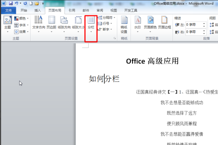The height and width of the screenshot is (145, 218).
Task: Switch to the 视图 tab
Action: click(x=114, y=11)
